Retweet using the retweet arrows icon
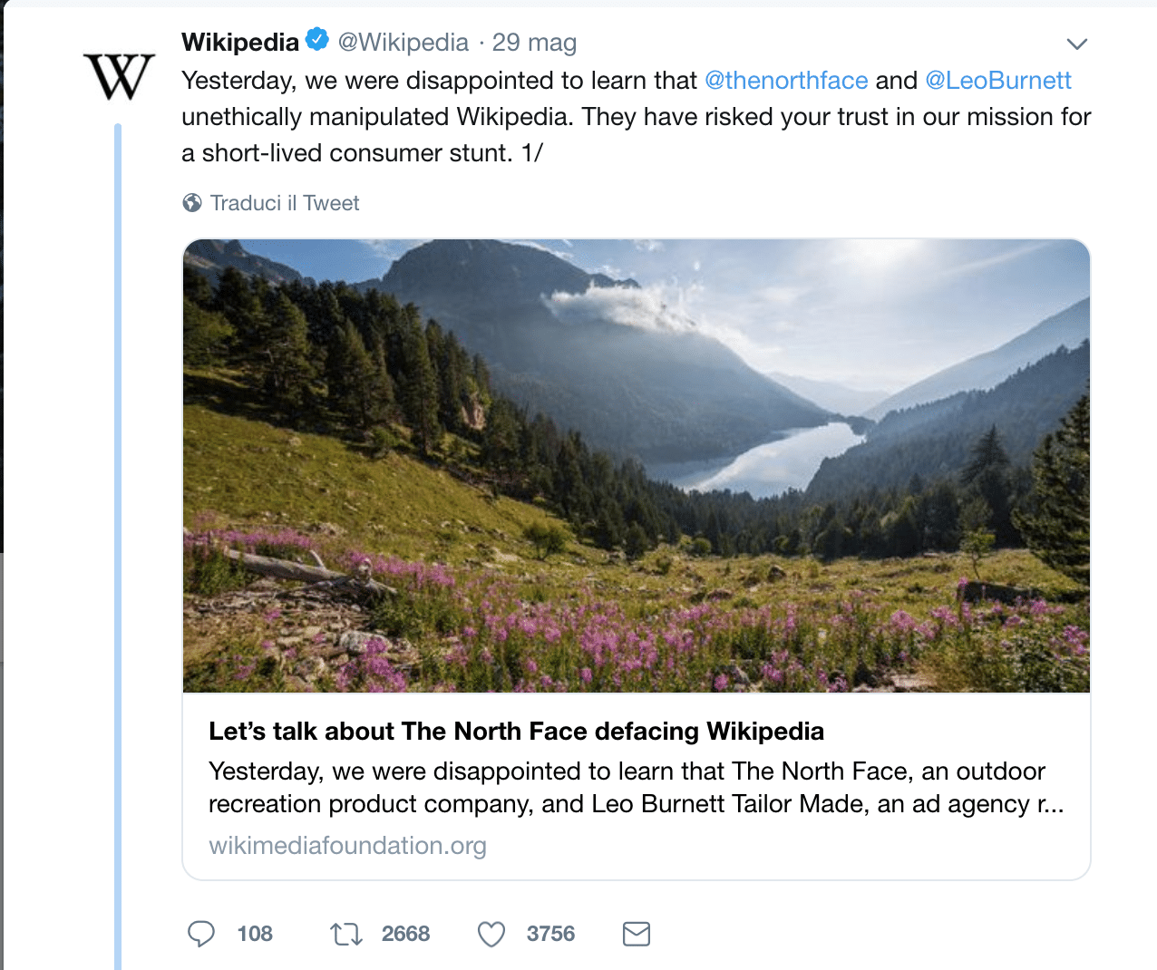 point(346,934)
